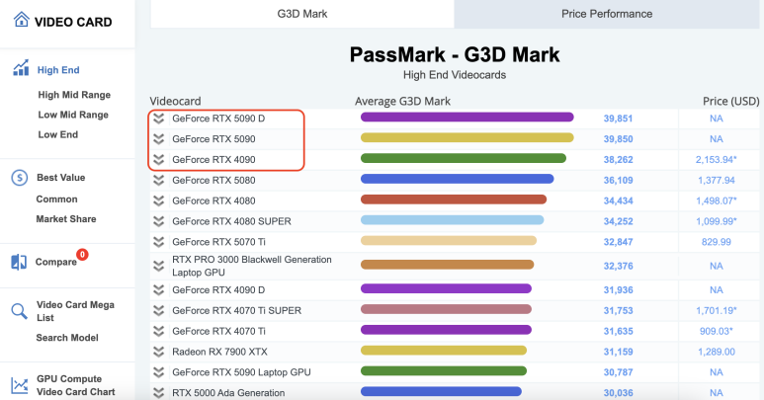
Task: Expand the RTX PRO 3000 Blackwell row chevron
Action: coord(158,266)
